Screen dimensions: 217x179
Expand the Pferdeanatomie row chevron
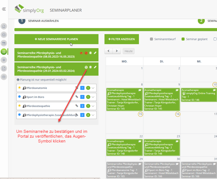point(93,88)
